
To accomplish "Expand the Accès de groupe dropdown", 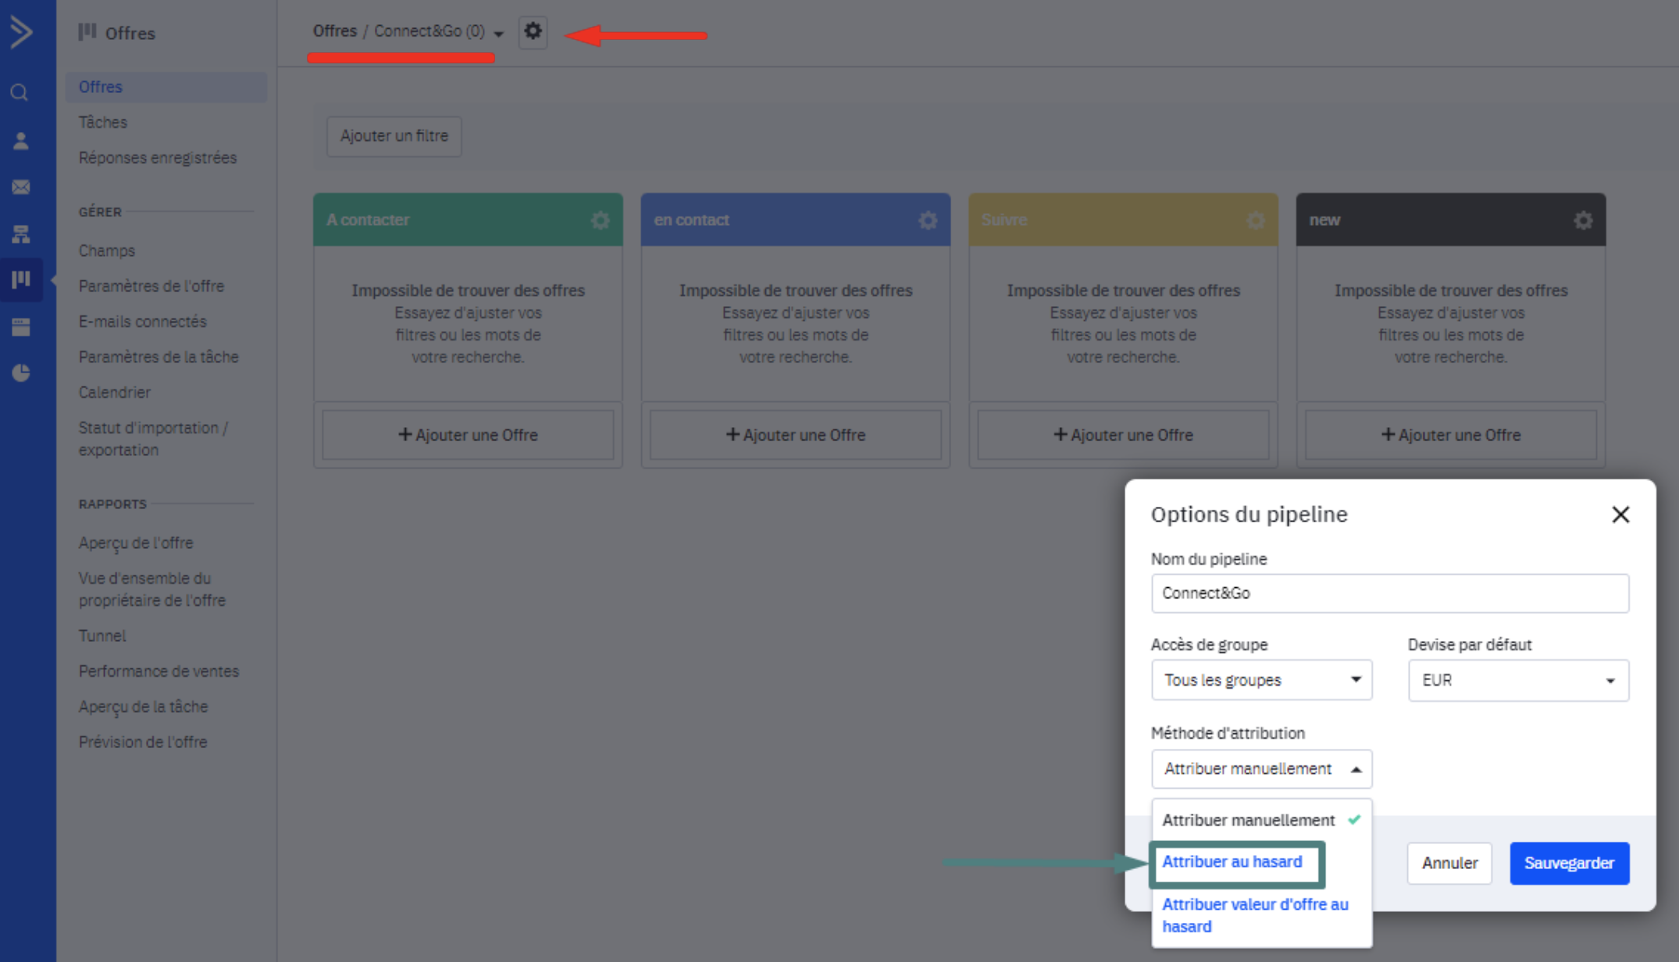I will 1261,680.
